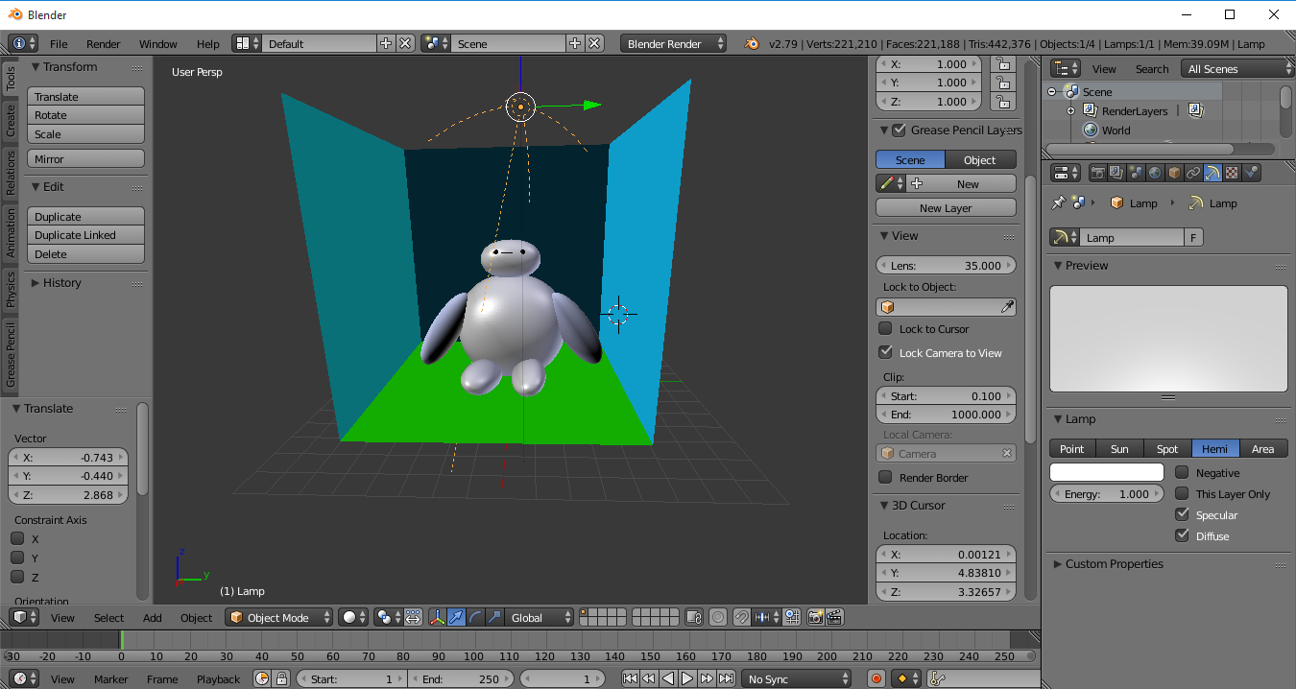1296x689 pixels.
Task: Check the X constraint axis box
Action: 17,538
